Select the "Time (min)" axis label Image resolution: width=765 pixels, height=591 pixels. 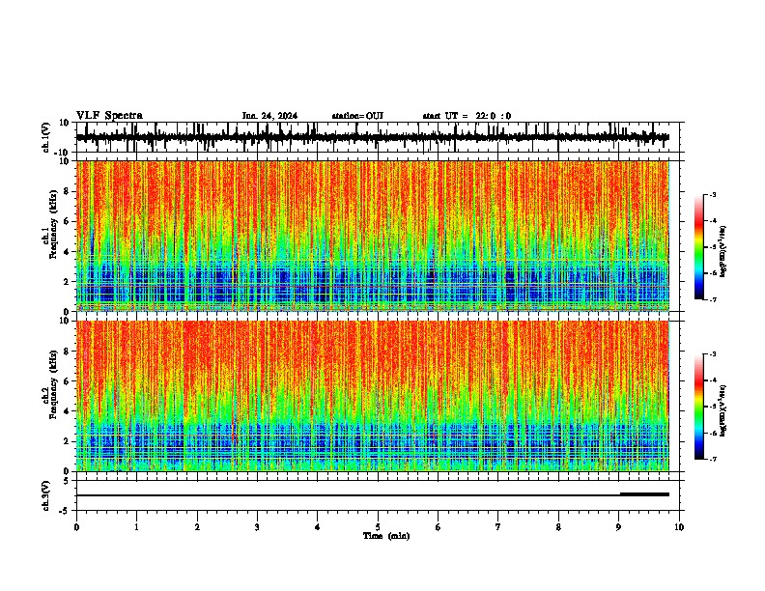[x=386, y=536]
